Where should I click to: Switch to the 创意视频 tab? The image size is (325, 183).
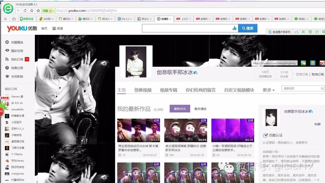142,90
